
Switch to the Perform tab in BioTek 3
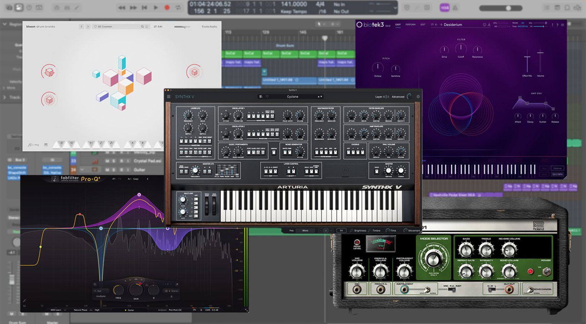pyautogui.click(x=410, y=24)
